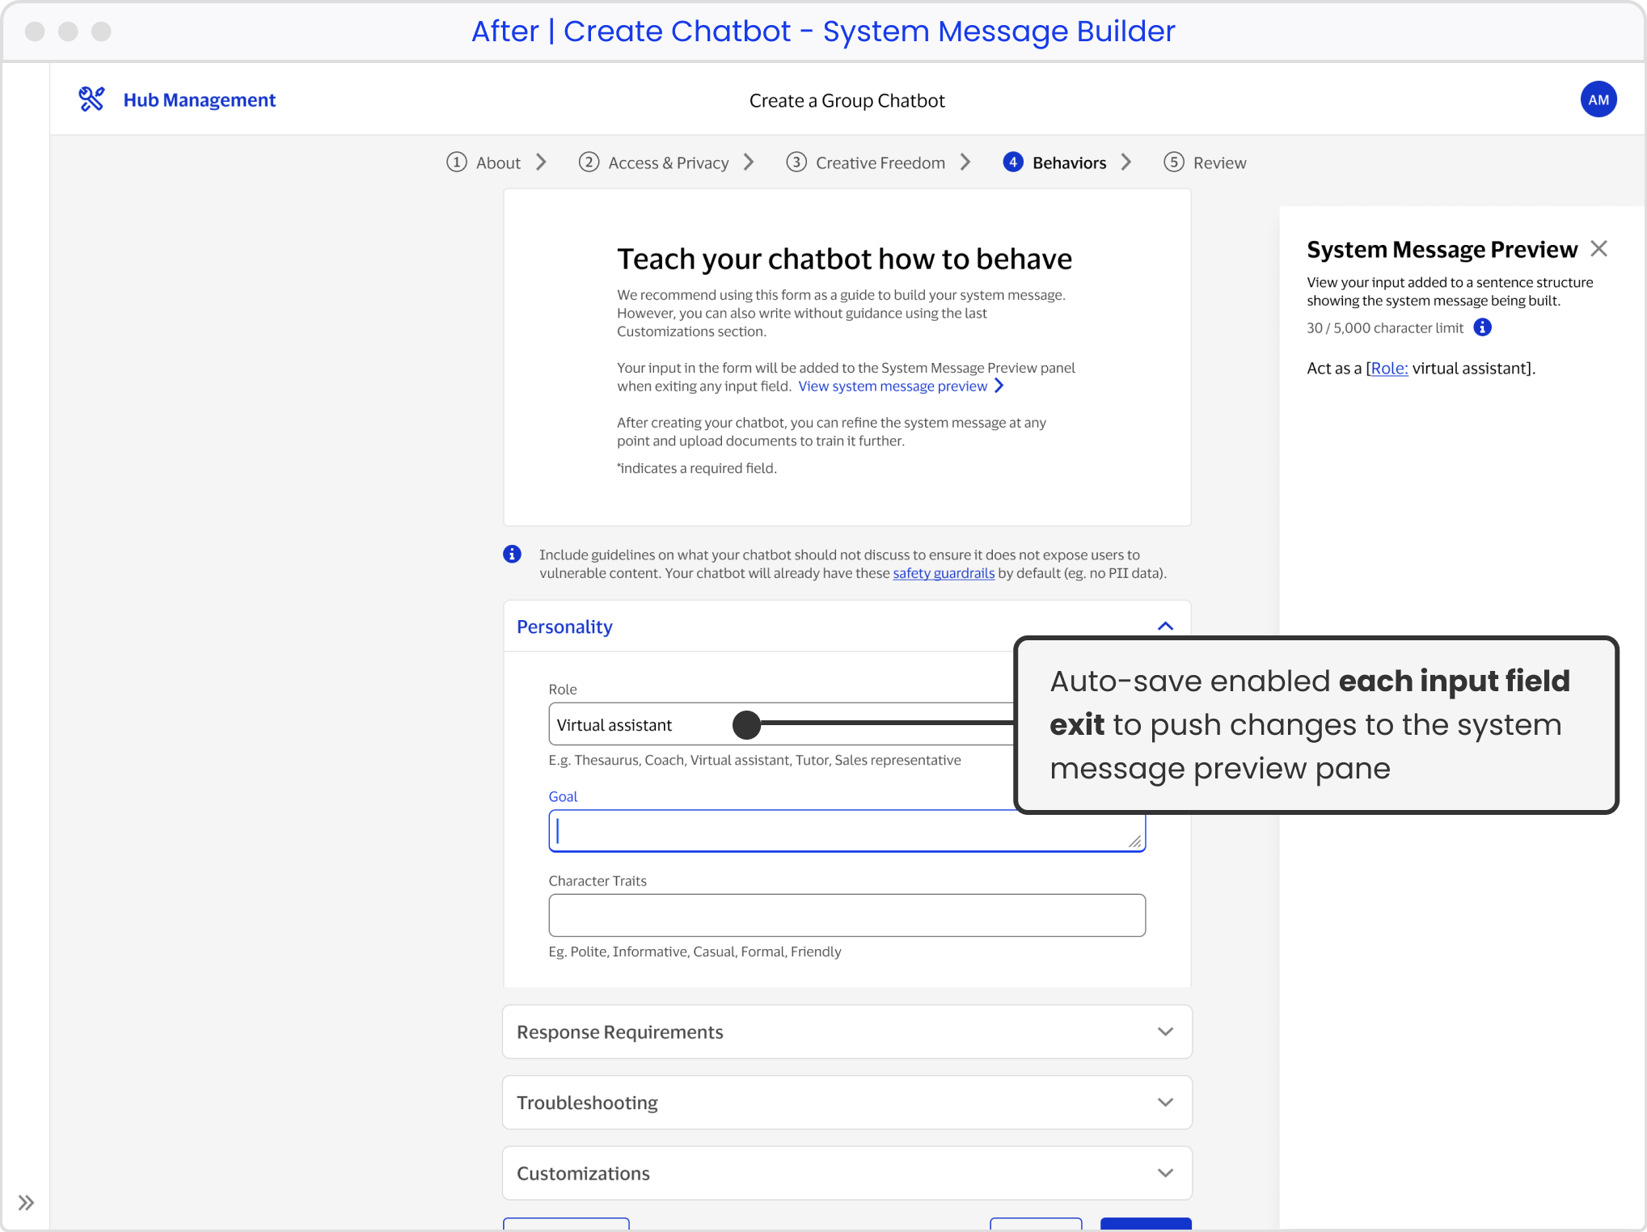Expand the Troubleshooting section
The width and height of the screenshot is (1647, 1232).
point(1165,1102)
